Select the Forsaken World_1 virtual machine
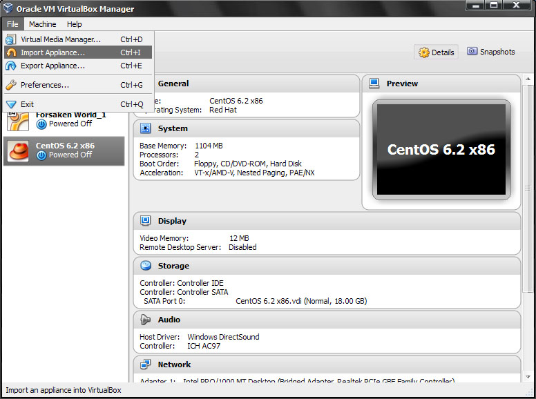The image size is (536, 399). [64, 121]
